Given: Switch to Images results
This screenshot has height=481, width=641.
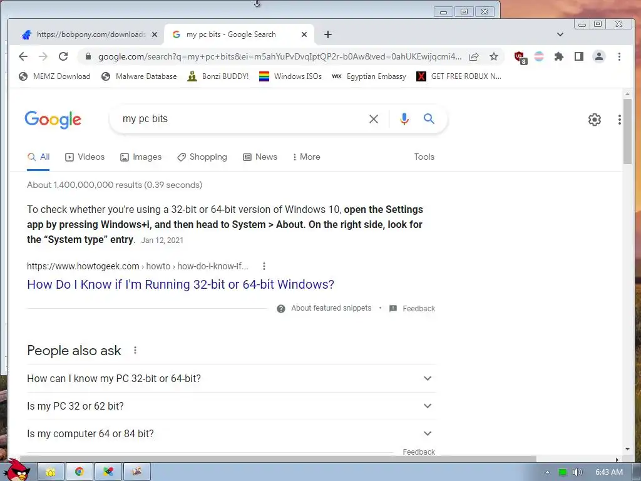Looking at the screenshot, I should pos(141,157).
